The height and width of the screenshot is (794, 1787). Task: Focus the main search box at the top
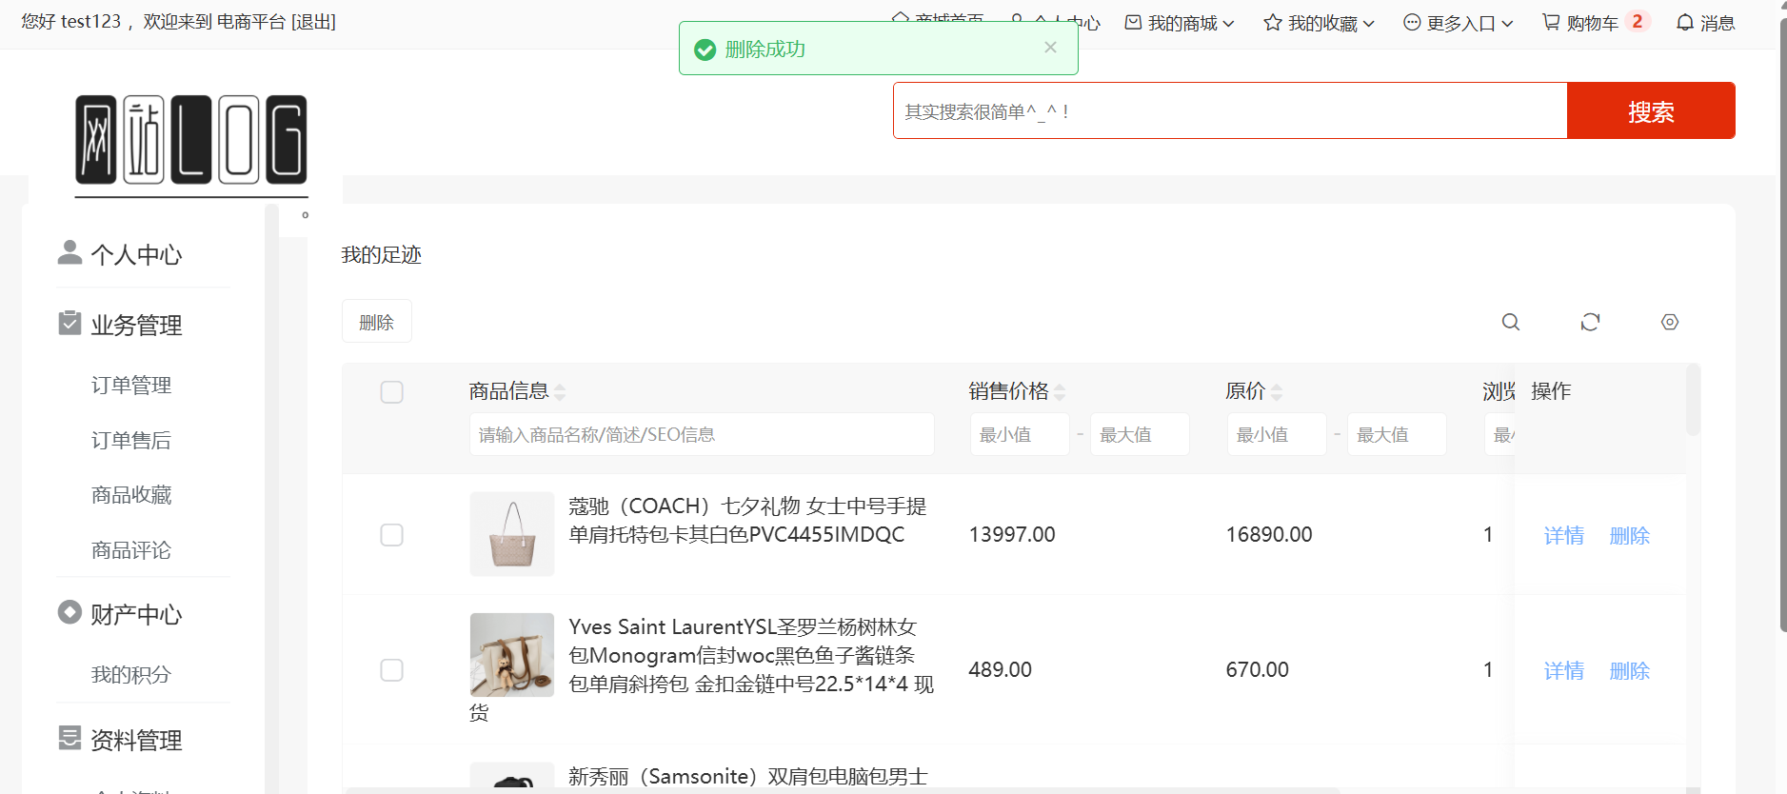point(1230,110)
